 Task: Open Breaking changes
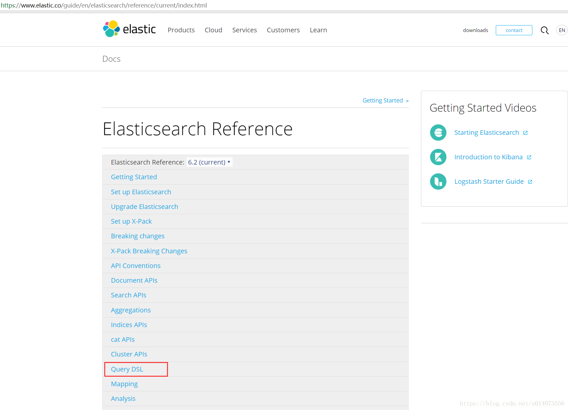point(138,236)
